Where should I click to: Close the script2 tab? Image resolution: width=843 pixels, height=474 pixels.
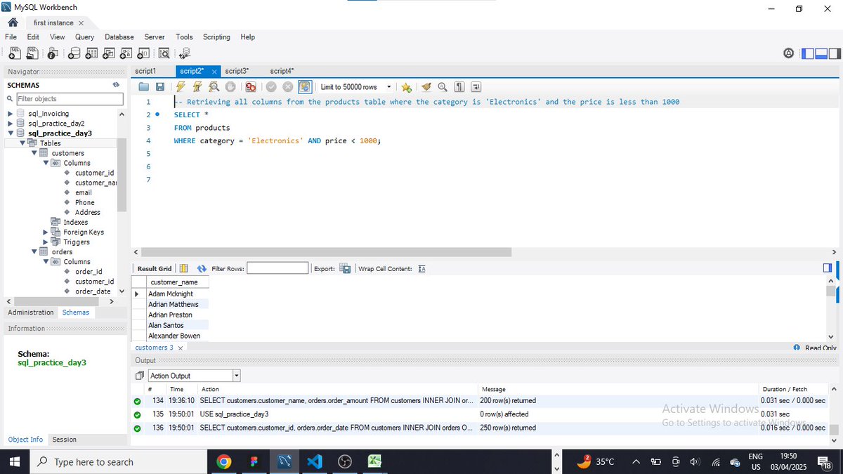click(214, 72)
